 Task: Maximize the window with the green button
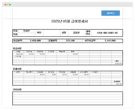[10, 5]
